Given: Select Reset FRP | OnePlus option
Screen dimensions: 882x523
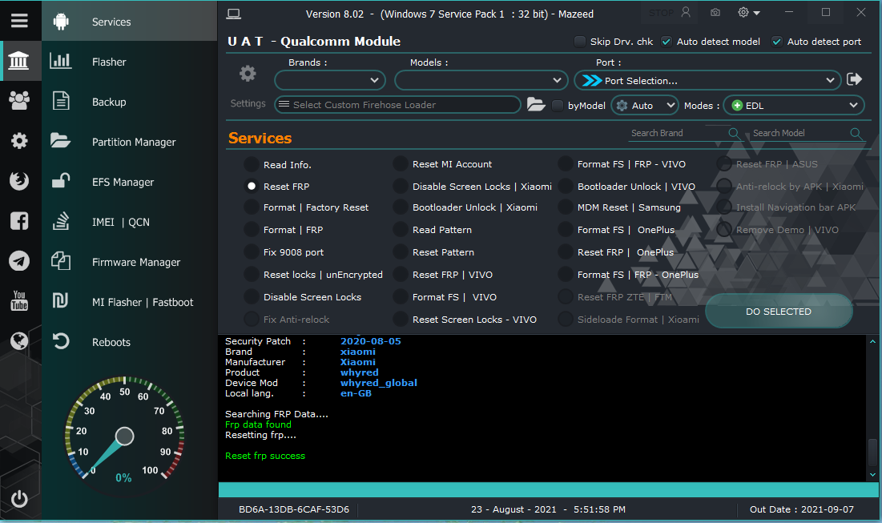Looking at the screenshot, I should 566,252.
